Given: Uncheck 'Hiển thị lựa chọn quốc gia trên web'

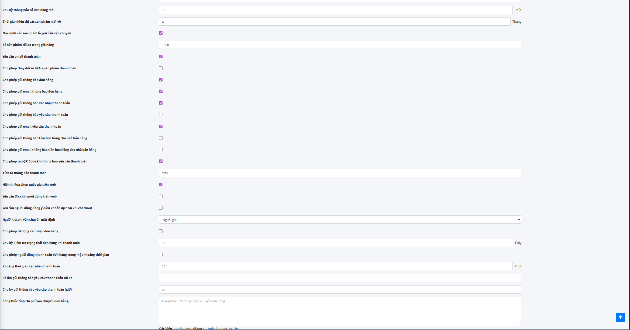Looking at the screenshot, I should pyautogui.click(x=161, y=185).
